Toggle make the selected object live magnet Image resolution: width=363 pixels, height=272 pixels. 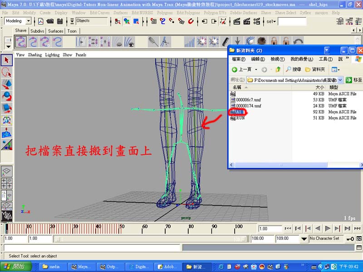point(191,21)
